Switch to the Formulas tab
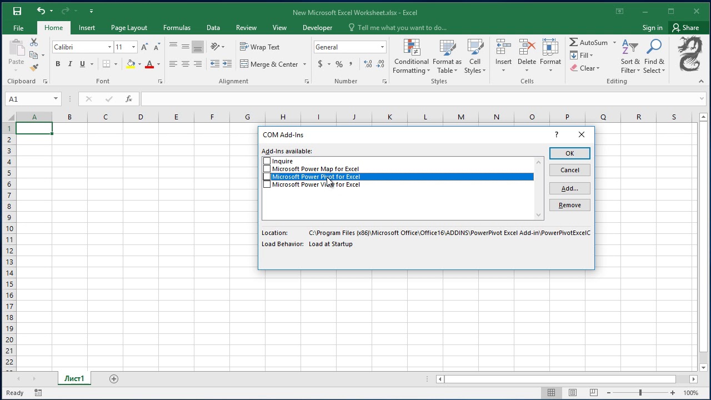 click(x=177, y=28)
